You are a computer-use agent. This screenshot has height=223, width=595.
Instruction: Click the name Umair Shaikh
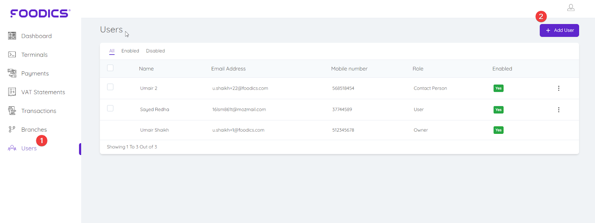click(x=154, y=130)
